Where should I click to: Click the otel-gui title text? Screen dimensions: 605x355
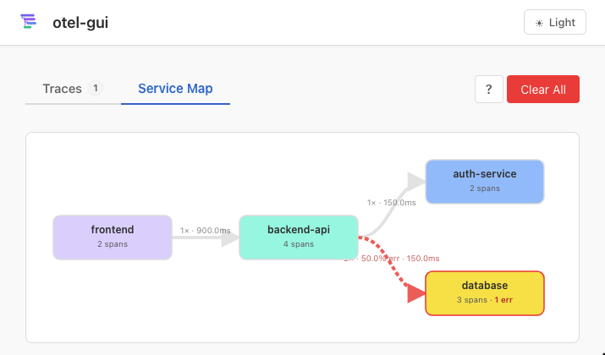coord(80,22)
